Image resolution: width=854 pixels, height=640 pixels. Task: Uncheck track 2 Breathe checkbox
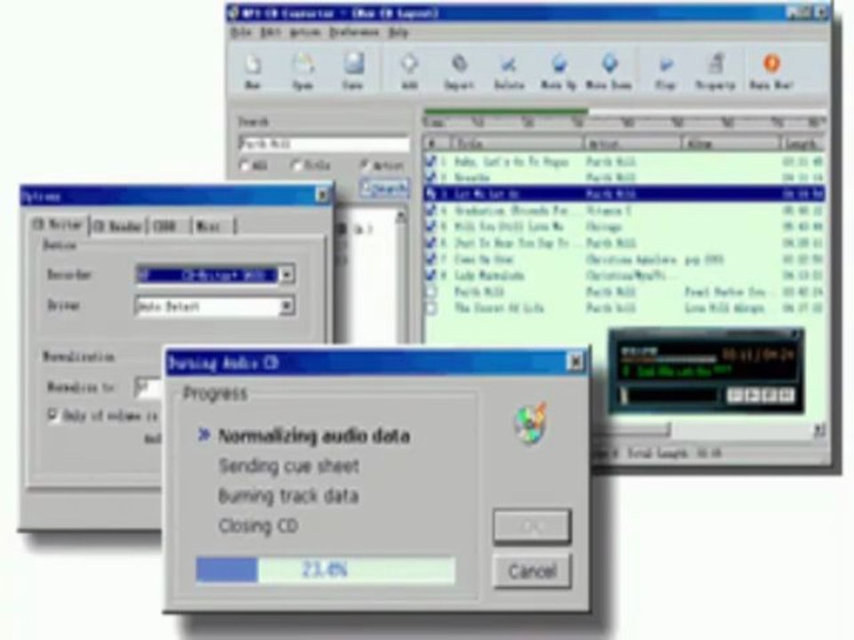pos(431,177)
